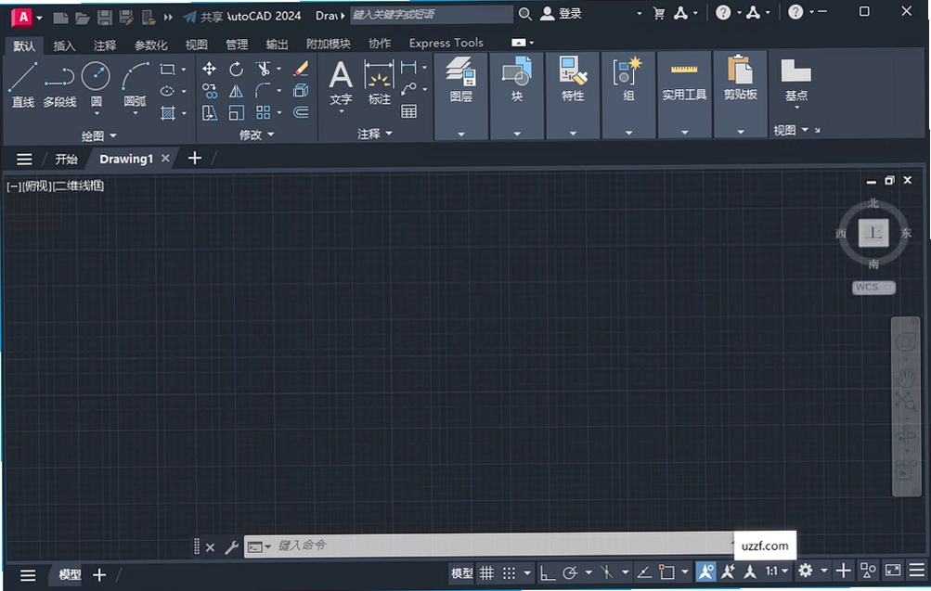Open the WCS coordinate system dropdown
Viewport: 931px width, 591px height.
click(873, 288)
